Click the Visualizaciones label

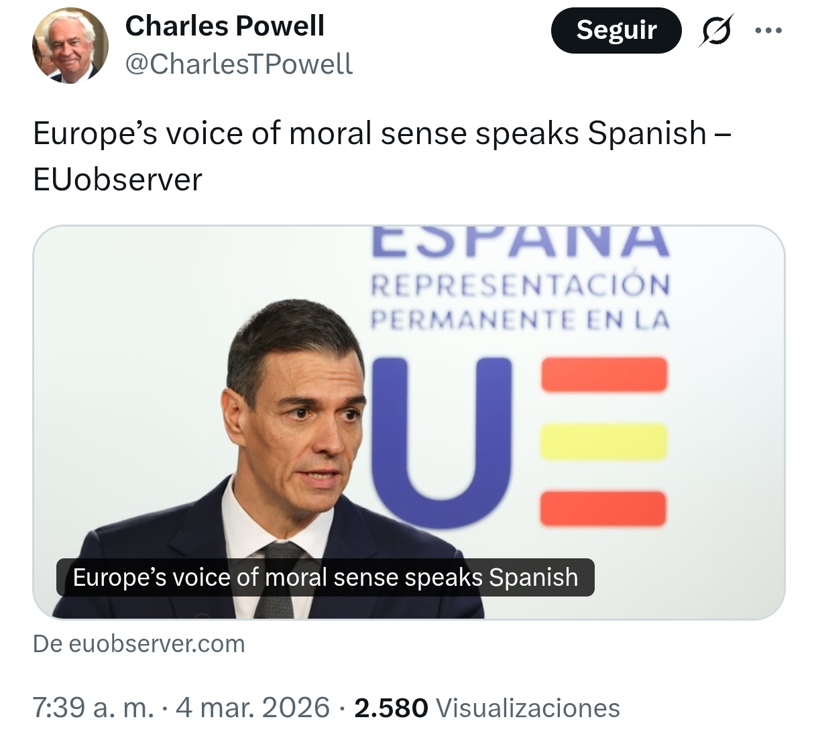coord(528,708)
